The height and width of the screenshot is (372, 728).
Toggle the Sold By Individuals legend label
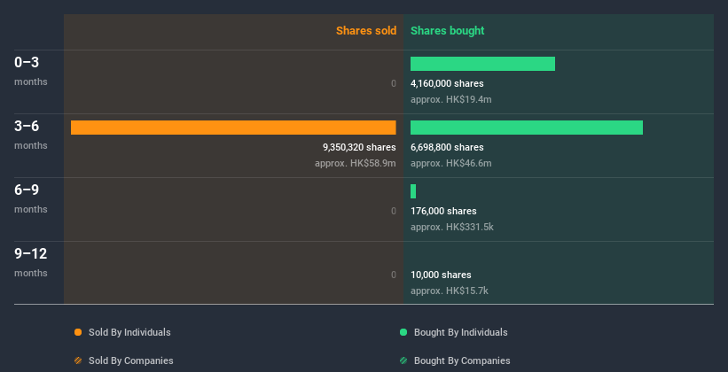point(129,332)
